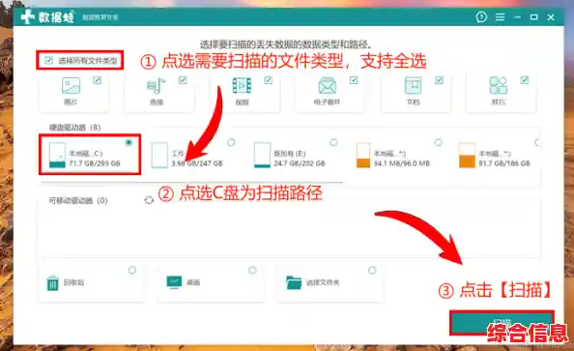Click the 91.7 GB/186 GB drive icon
Screen dimensions: 574x351
[x=467, y=155]
